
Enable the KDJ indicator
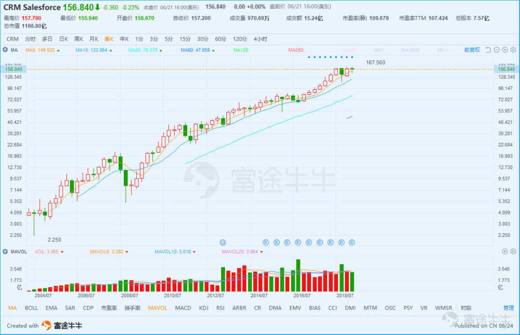pyautogui.click(x=204, y=308)
